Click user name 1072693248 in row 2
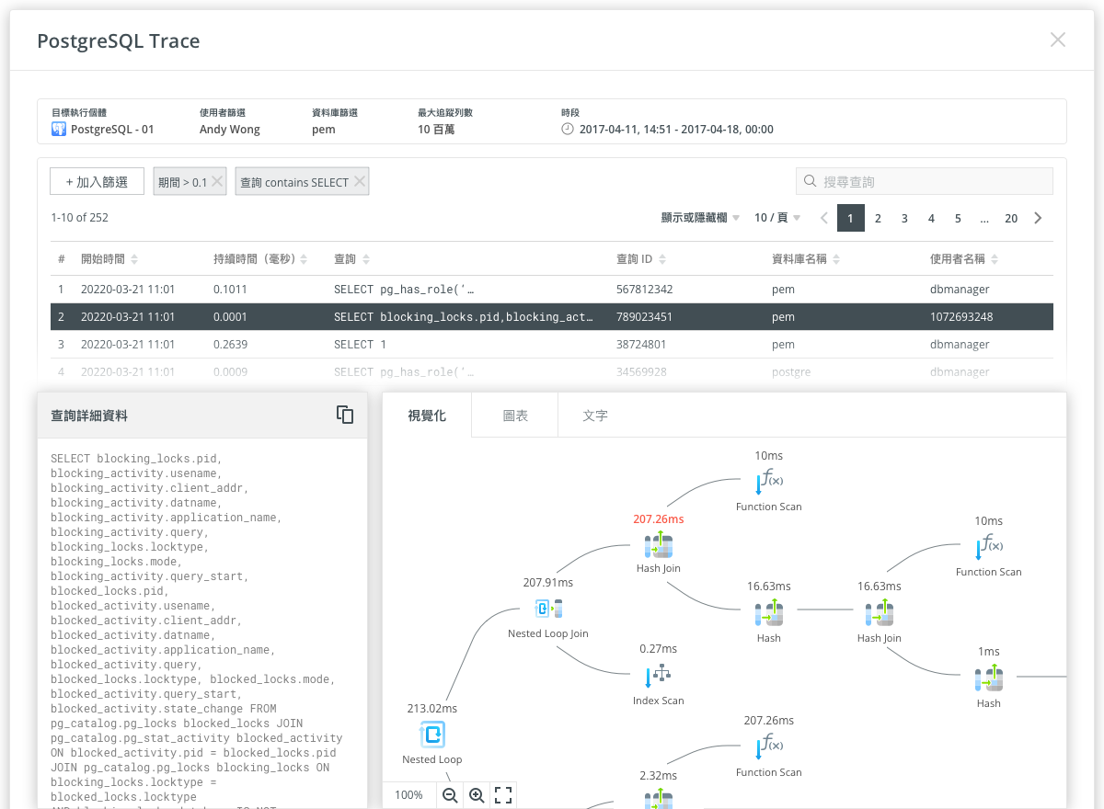Screen dimensions: 1104x809 tap(961, 317)
